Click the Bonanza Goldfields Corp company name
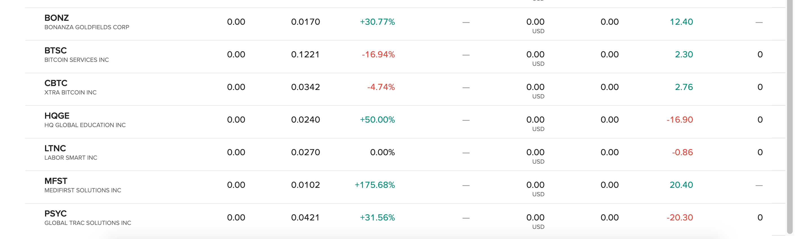This screenshot has width=809, height=239. [87, 27]
